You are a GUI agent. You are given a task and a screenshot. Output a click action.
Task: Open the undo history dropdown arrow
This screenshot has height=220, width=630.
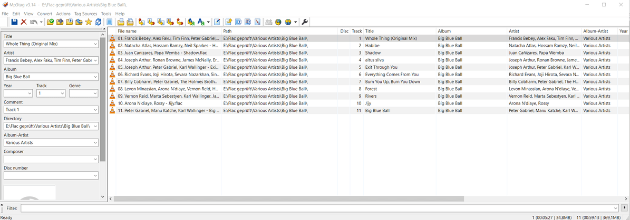click(x=41, y=22)
